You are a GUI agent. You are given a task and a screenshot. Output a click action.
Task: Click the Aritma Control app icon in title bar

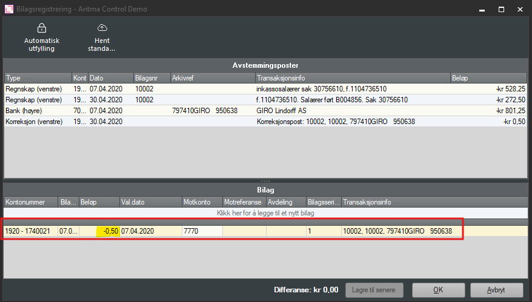(x=9, y=9)
